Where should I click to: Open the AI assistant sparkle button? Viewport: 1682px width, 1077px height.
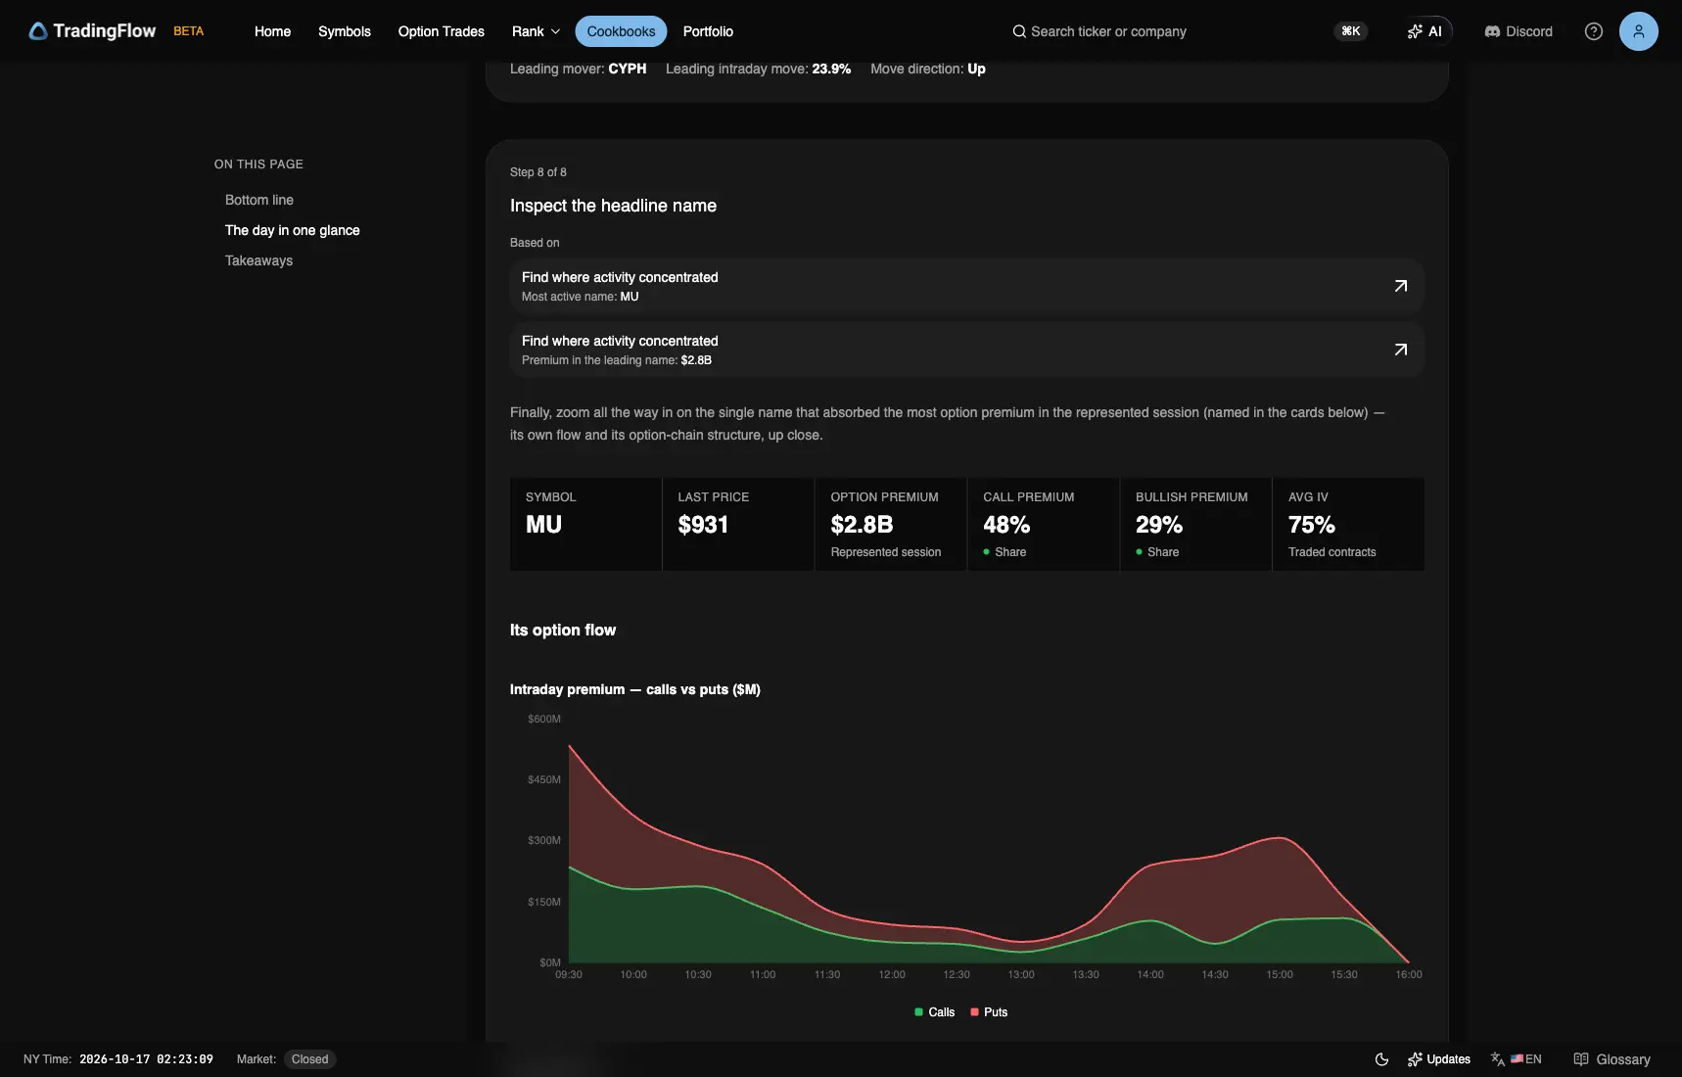(1425, 31)
